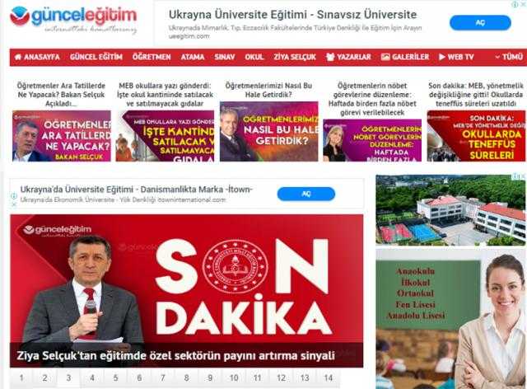The image size is (527, 389).
Task: Close the Ukrayna'da Üniversite ad banner
Action: [14, 204]
